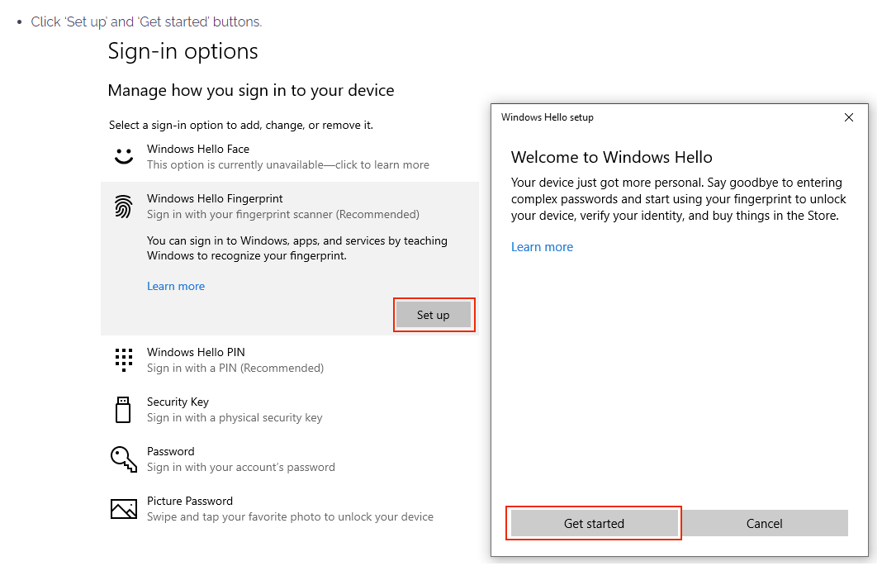Click 'Sign in with your fingerprint scanner' text
Screen dimensions: 882x566
pyautogui.click(x=283, y=214)
